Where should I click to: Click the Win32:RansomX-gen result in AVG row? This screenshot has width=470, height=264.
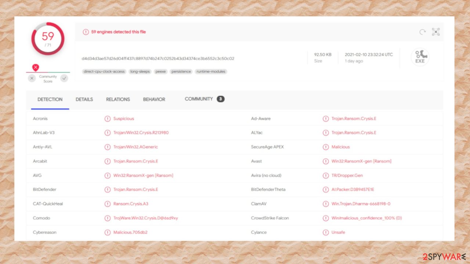tap(143, 176)
